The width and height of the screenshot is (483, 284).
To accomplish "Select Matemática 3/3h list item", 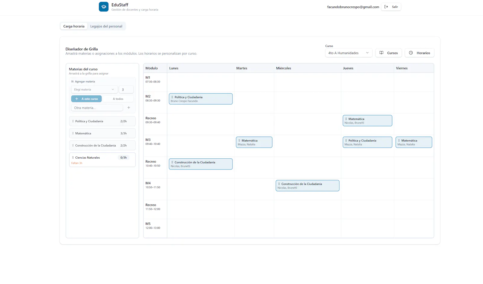I will point(102,133).
